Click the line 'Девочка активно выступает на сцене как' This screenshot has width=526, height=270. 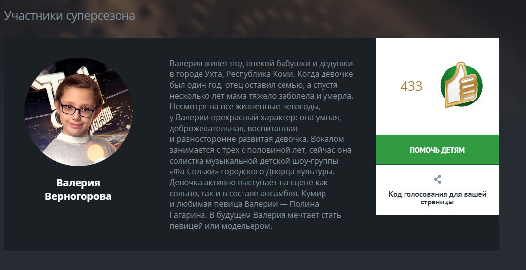coord(249,183)
